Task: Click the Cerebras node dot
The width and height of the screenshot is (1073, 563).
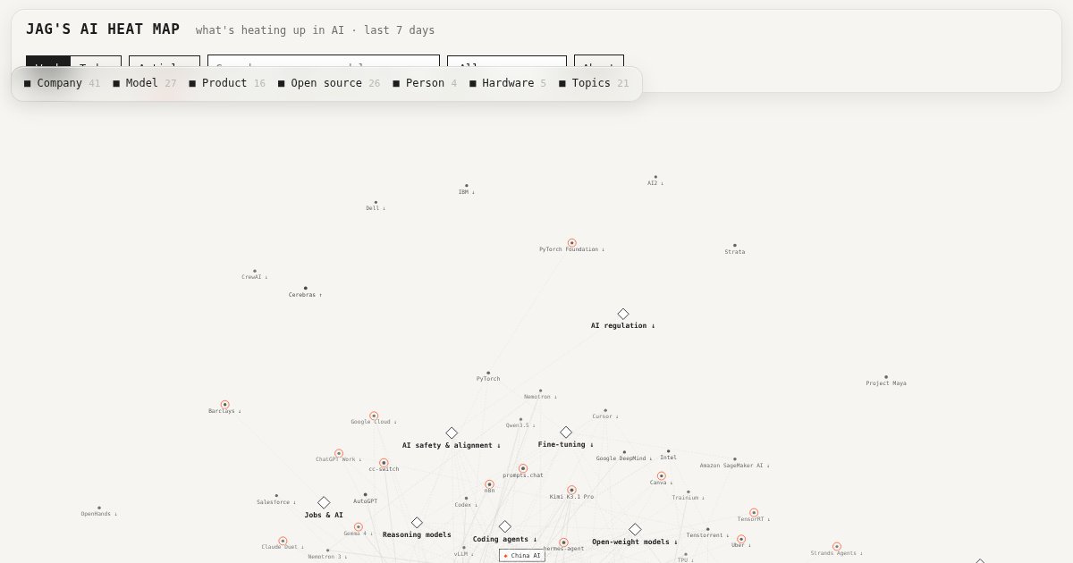Action: point(305,289)
